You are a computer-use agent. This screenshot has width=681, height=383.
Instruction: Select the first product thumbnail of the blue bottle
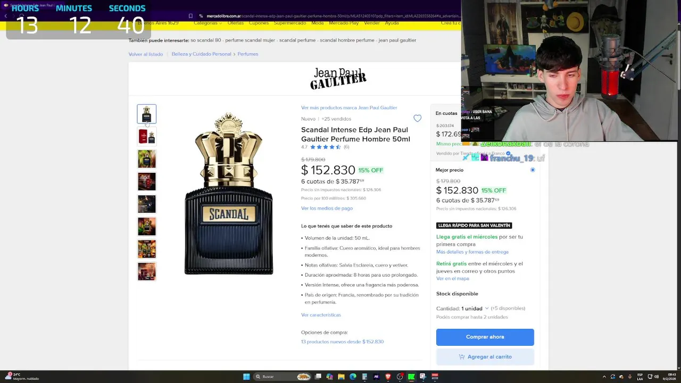click(147, 114)
